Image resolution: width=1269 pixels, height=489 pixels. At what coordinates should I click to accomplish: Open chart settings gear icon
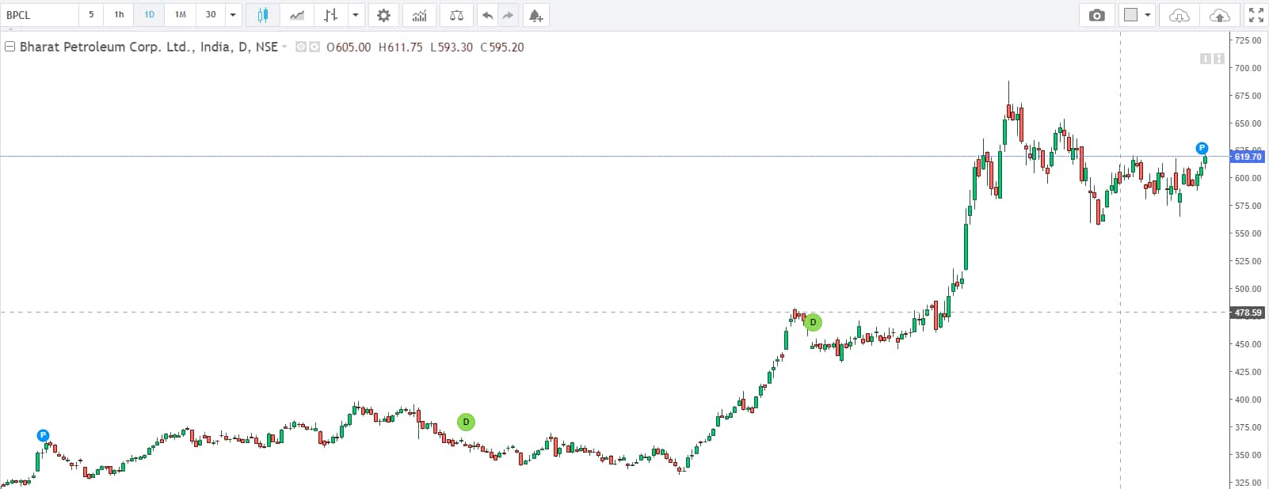click(383, 15)
